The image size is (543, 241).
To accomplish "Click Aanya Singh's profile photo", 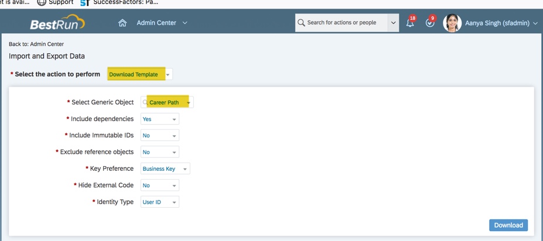I will pyautogui.click(x=452, y=23).
